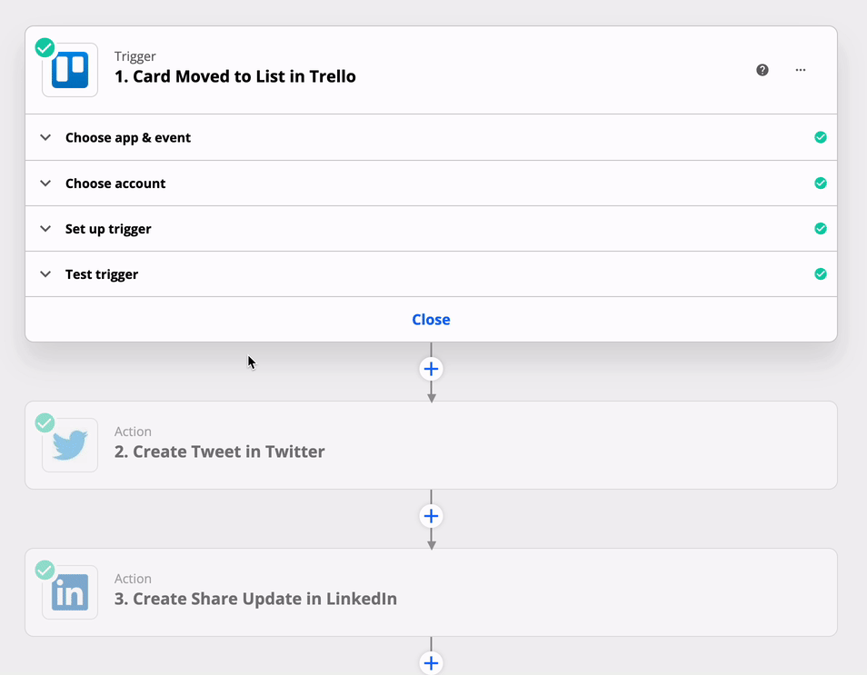Open '3. Create Share Update in LinkedIn' step
The width and height of the screenshot is (867, 675).
point(432,592)
